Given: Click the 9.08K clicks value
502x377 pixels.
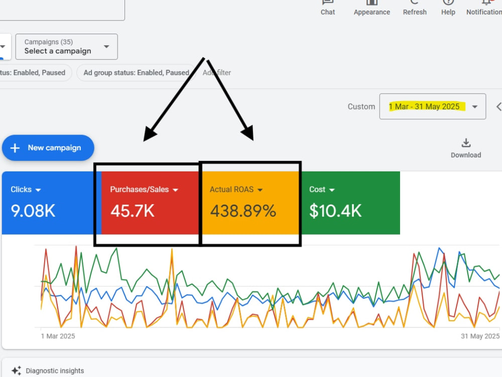Looking at the screenshot, I should click(x=33, y=211).
